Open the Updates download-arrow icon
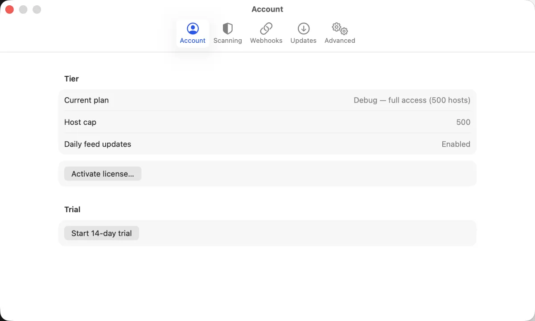This screenshot has width=535, height=321. point(303,28)
